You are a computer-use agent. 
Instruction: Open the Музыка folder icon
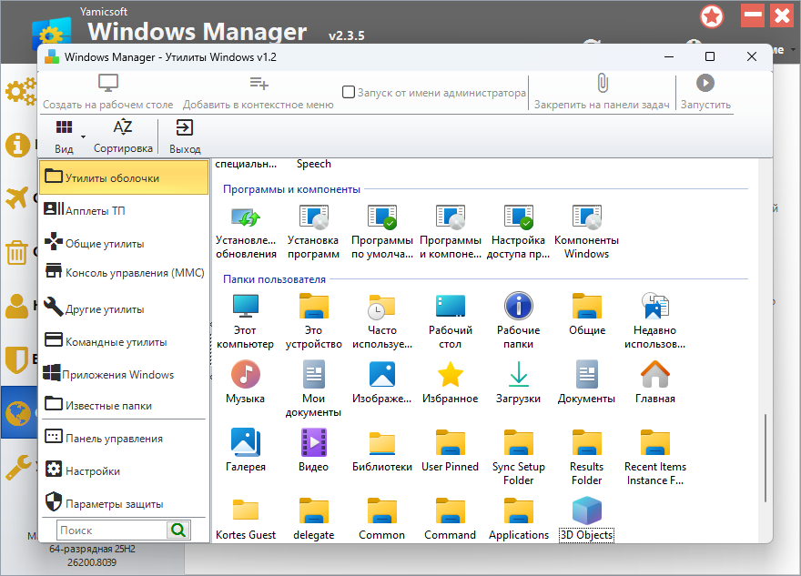tap(245, 374)
